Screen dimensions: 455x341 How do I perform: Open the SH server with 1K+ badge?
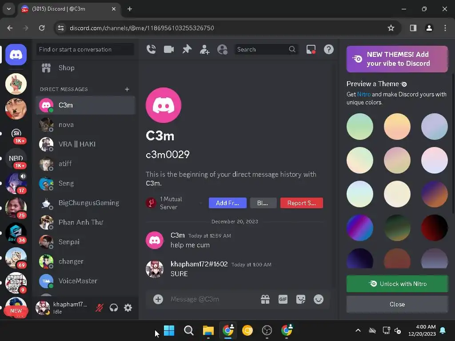point(16,134)
